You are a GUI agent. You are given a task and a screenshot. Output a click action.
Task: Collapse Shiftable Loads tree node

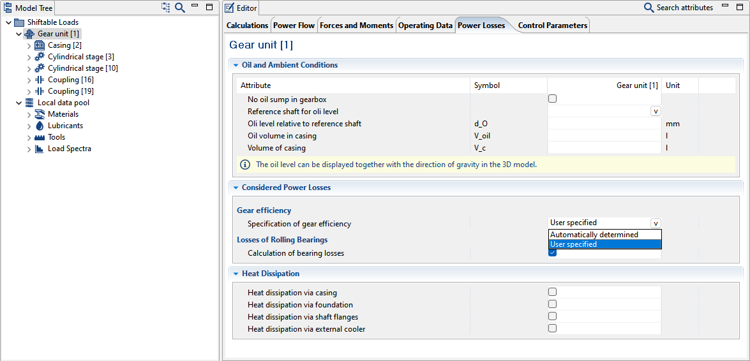pyautogui.click(x=8, y=22)
